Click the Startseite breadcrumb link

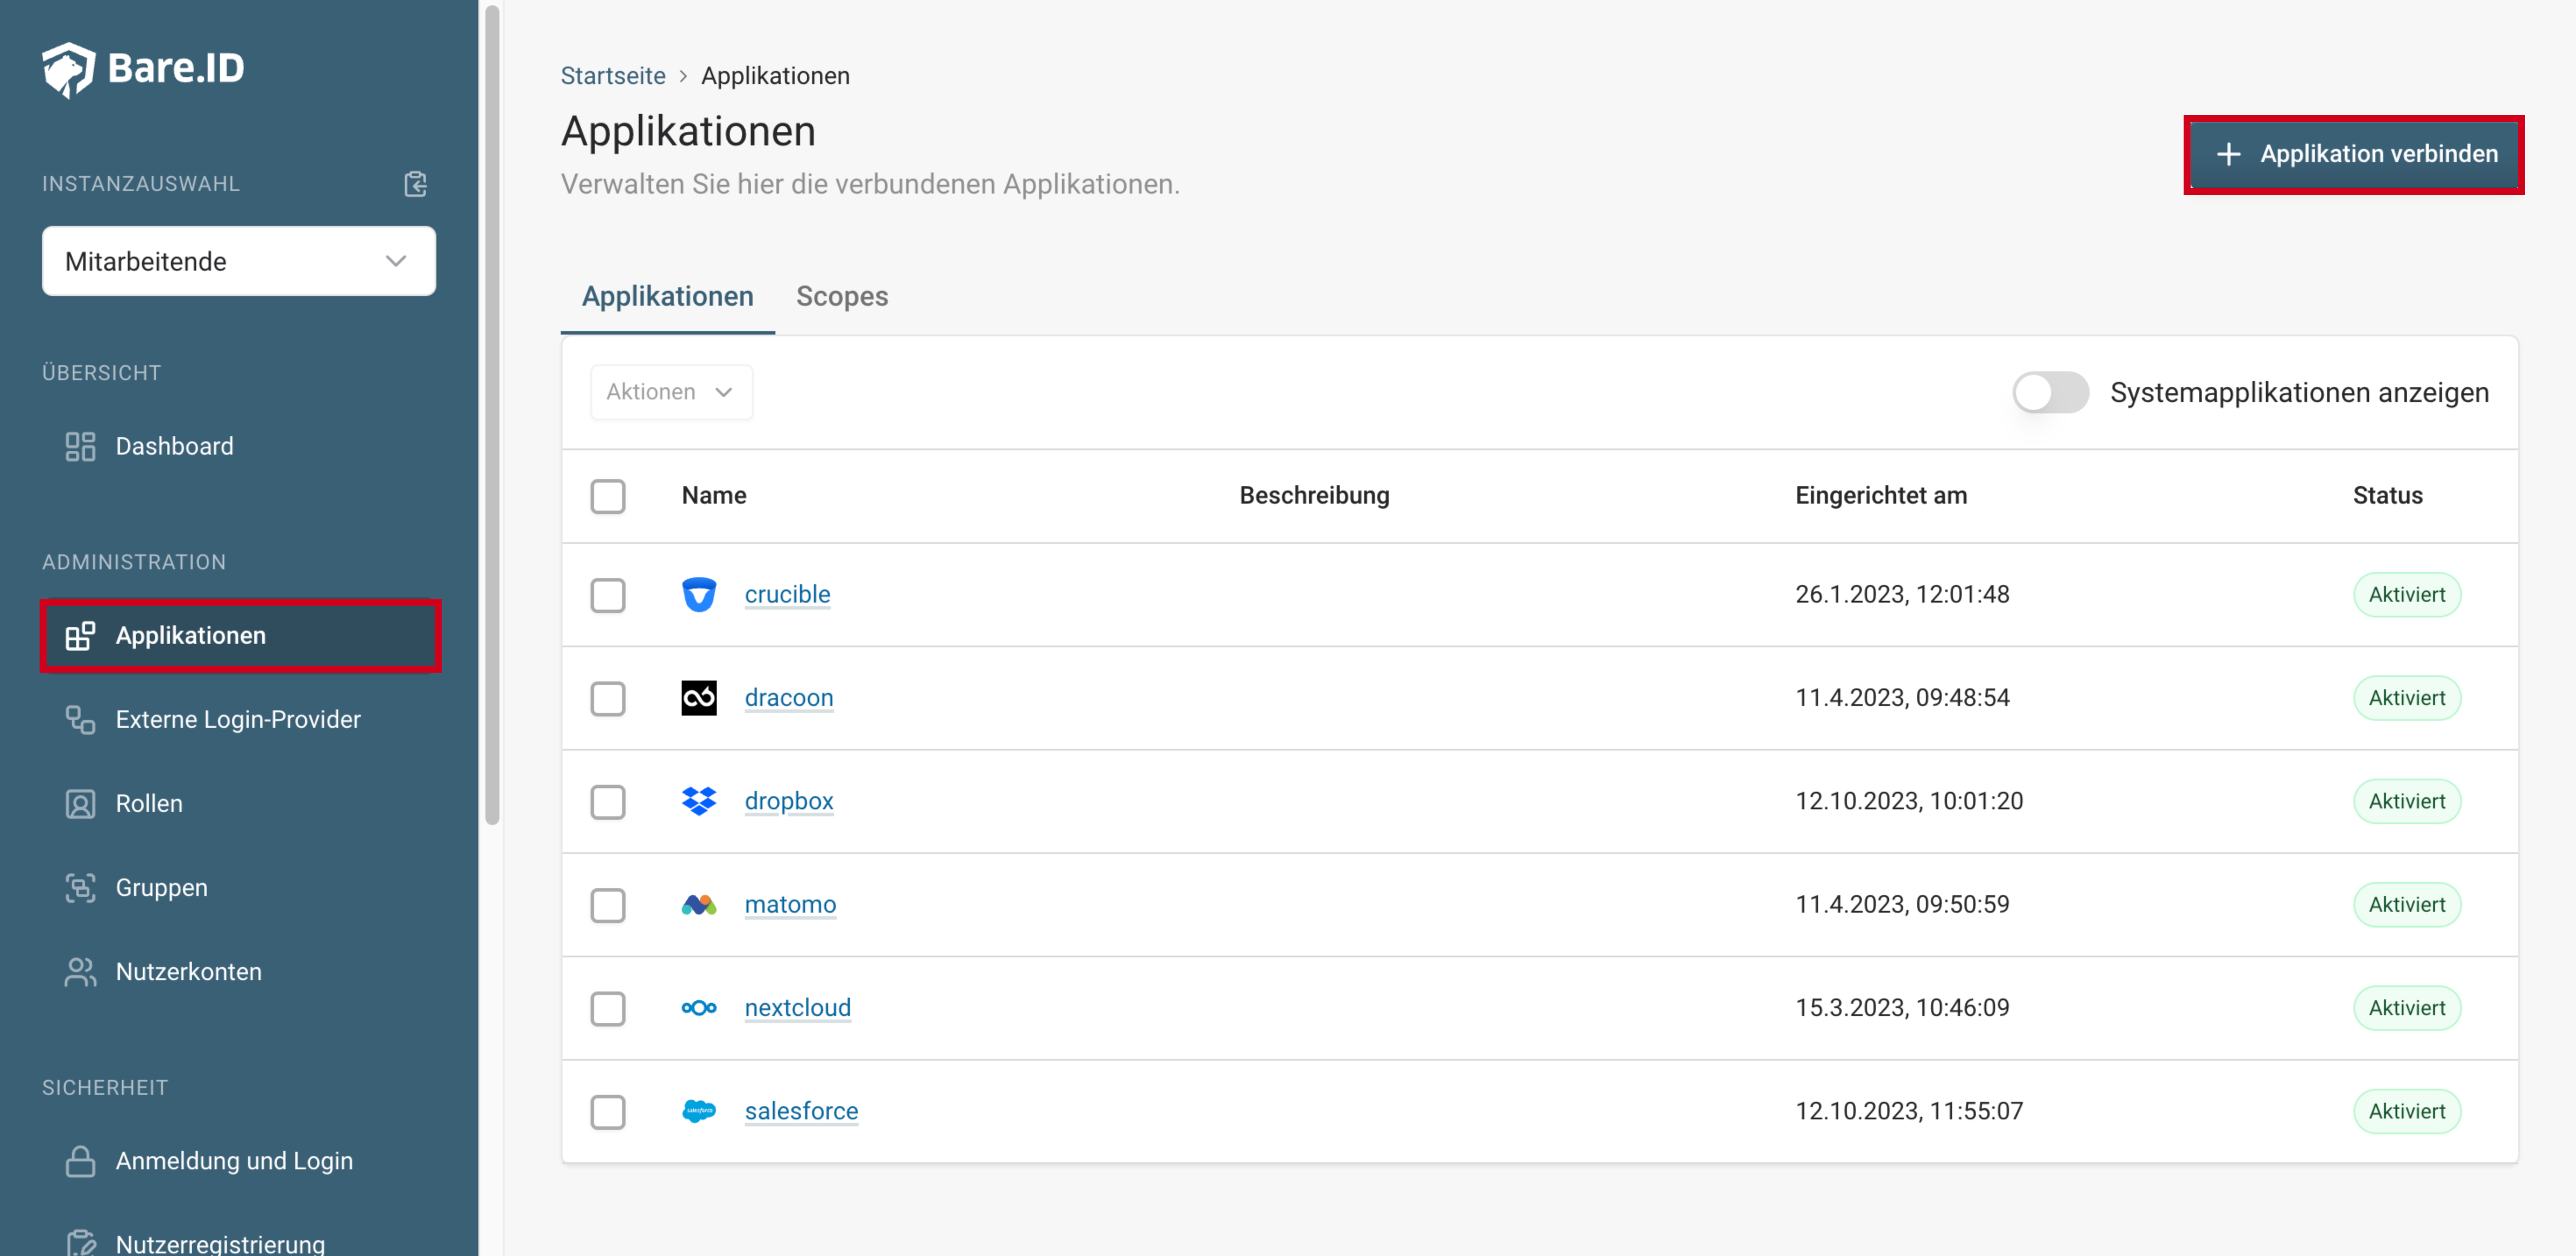pos(613,76)
